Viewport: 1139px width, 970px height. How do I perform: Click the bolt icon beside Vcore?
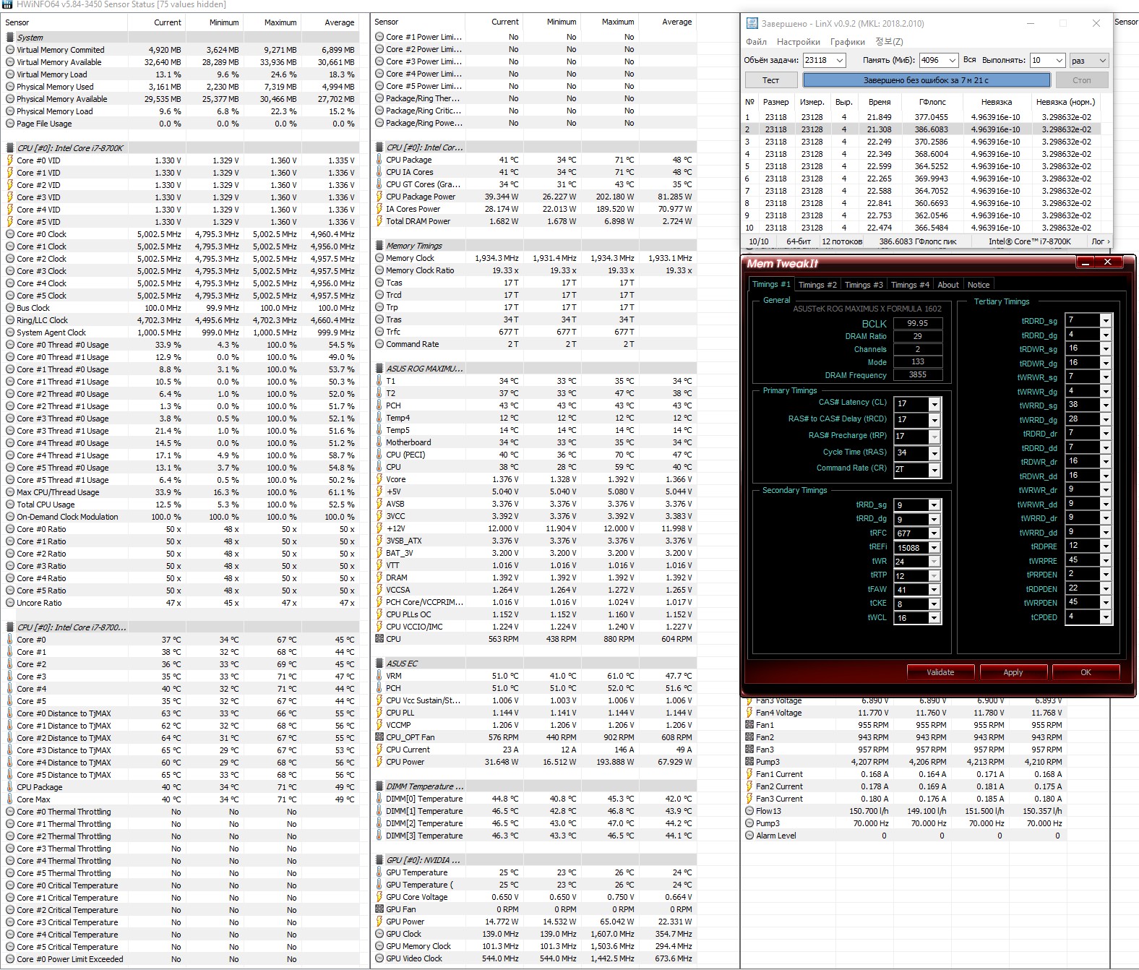[379, 479]
